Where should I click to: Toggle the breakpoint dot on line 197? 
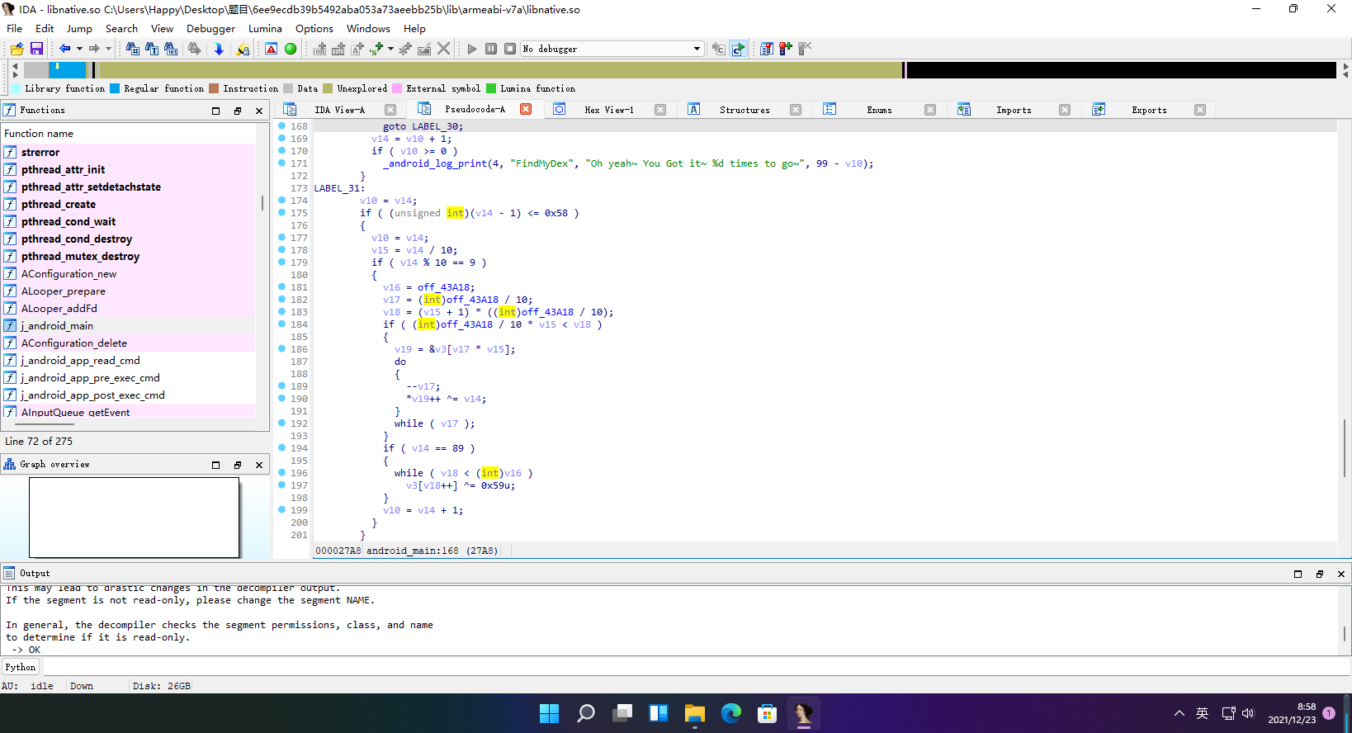coord(281,485)
